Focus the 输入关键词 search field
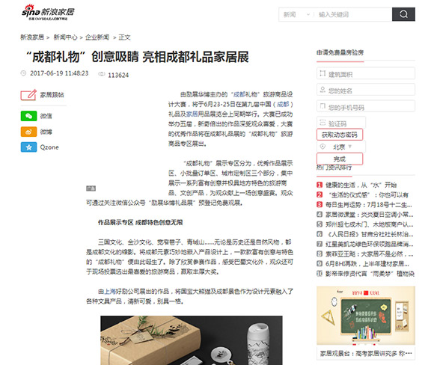Image resolution: width=434 pixels, height=365 pixels. [x=353, y=14]
